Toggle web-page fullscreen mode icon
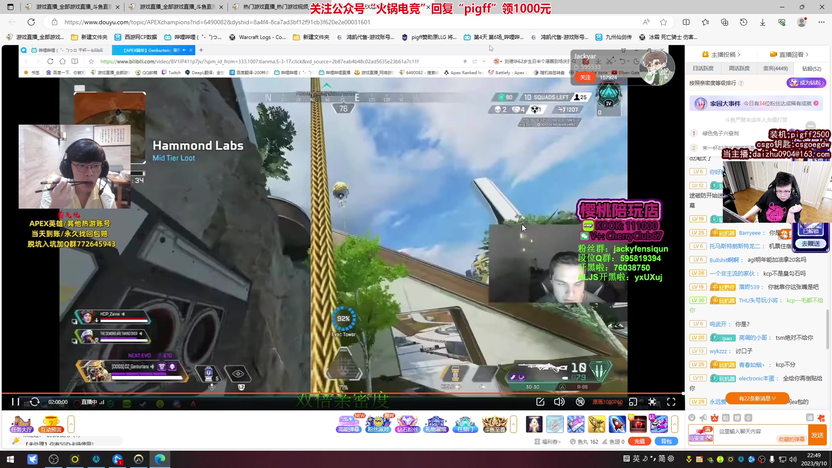The image size is (832, 468). pos(652,402)
